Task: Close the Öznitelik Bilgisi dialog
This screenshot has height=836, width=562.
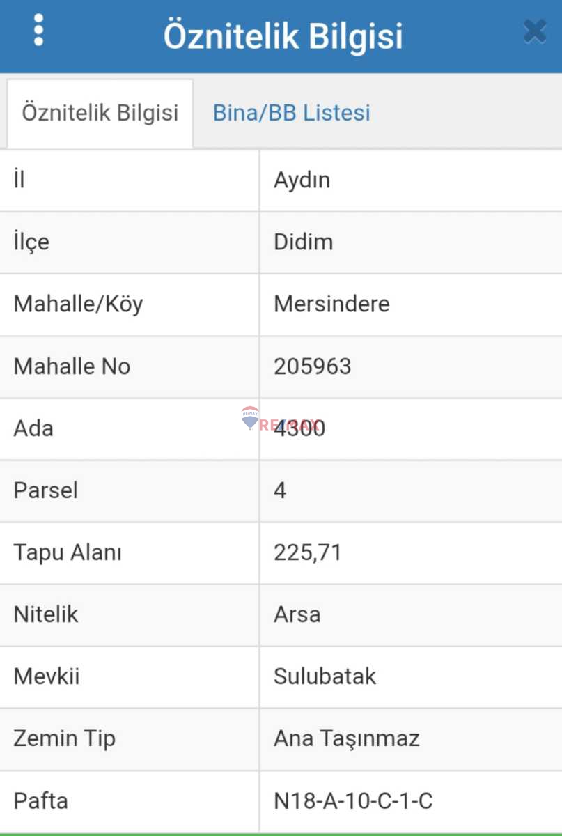Action: [534, 31]
